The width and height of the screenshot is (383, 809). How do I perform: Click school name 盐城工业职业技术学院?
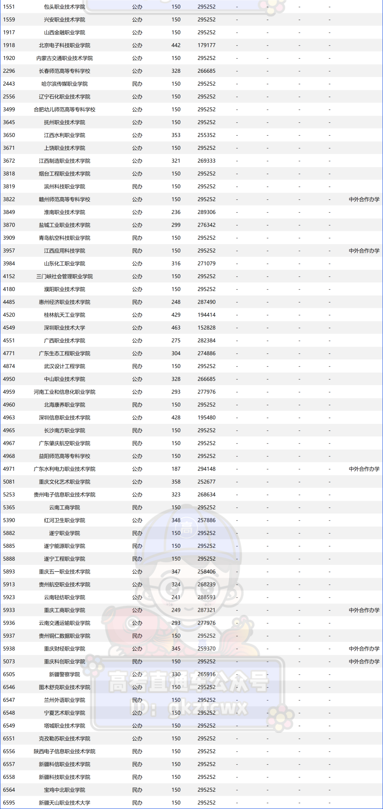(65, 225)
